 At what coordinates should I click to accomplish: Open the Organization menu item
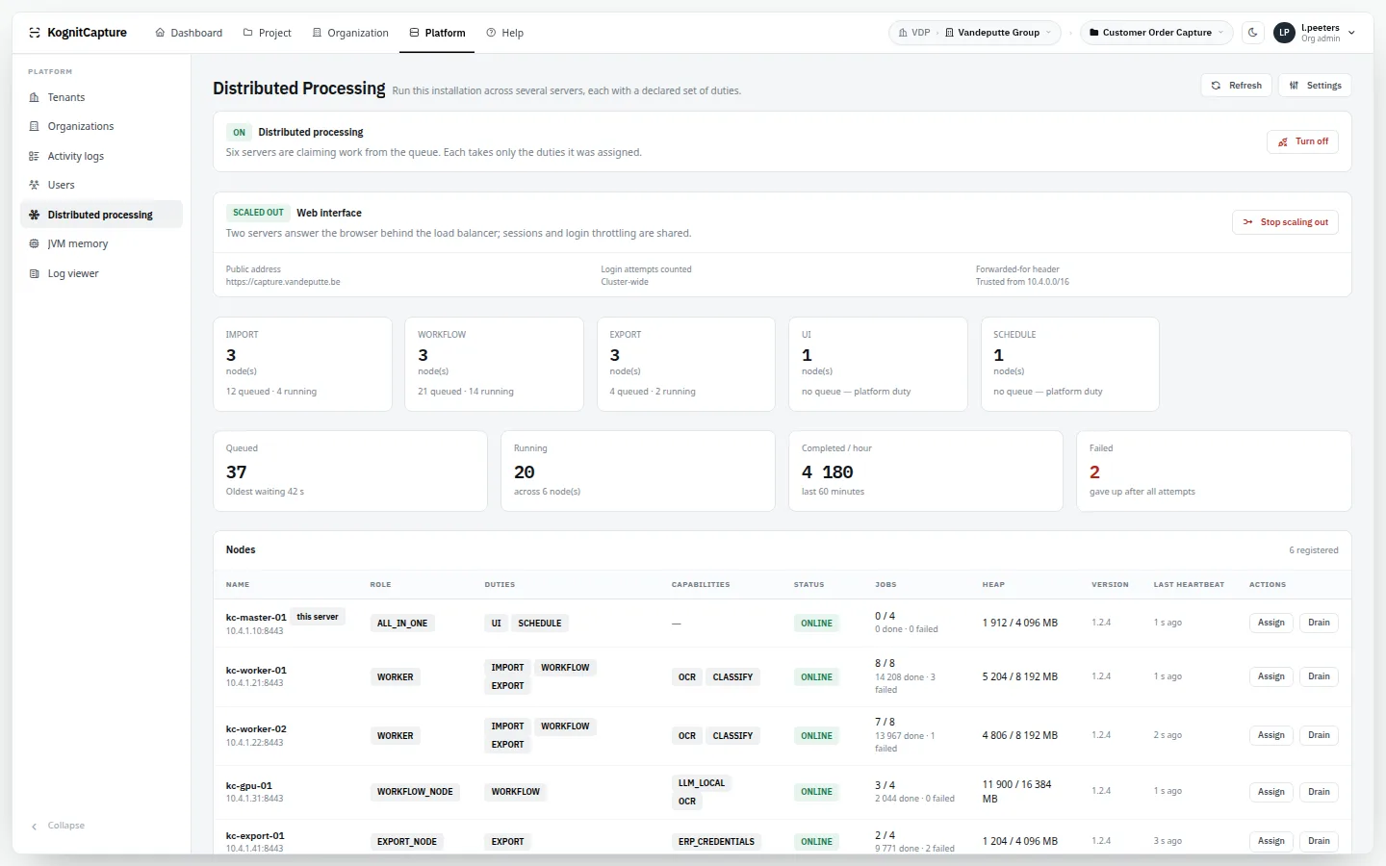point(350,33)
